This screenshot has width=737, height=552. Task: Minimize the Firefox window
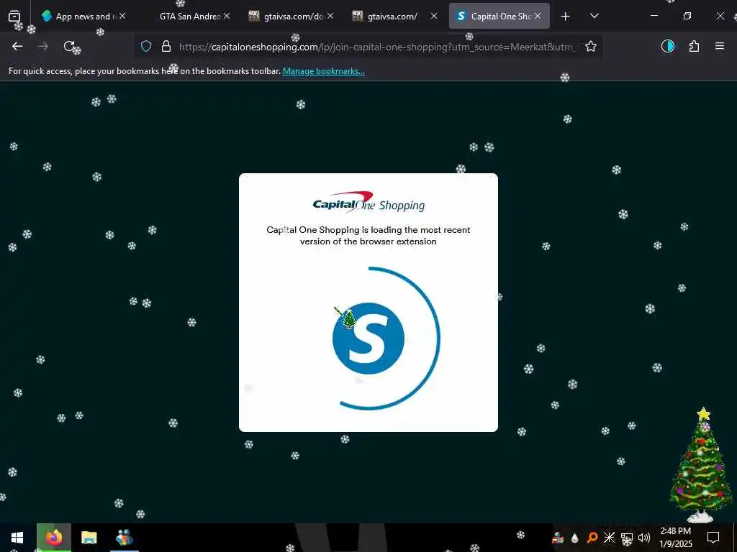coord(654,16)
